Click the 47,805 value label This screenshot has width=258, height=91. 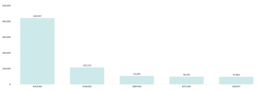(x=236, y=75)
